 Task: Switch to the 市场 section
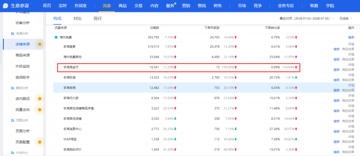pyautogui.click(x=242, y=6)
